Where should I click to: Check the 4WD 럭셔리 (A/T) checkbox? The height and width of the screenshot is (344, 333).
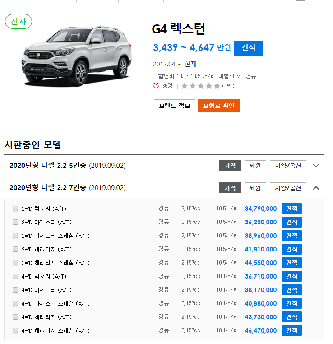click(x=15, y=276)
